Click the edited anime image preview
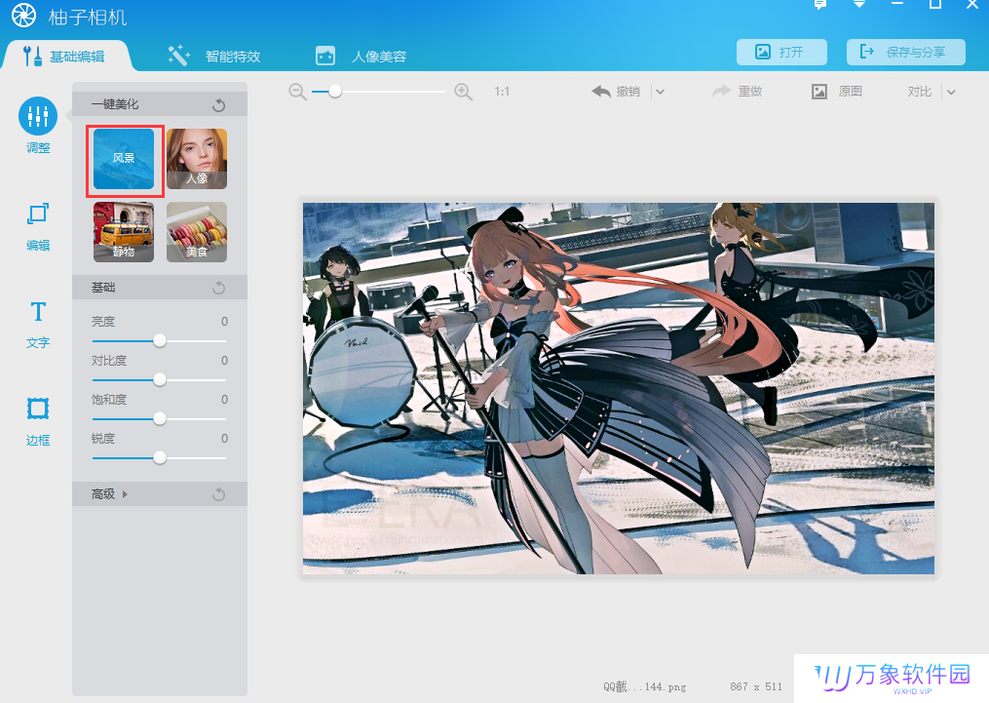989x703 pixels. click(618, 388)
